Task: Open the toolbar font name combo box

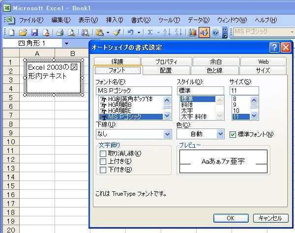Action: pos(264,32)
